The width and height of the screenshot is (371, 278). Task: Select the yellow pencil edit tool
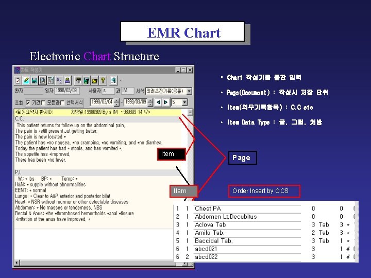coord(26,81)
